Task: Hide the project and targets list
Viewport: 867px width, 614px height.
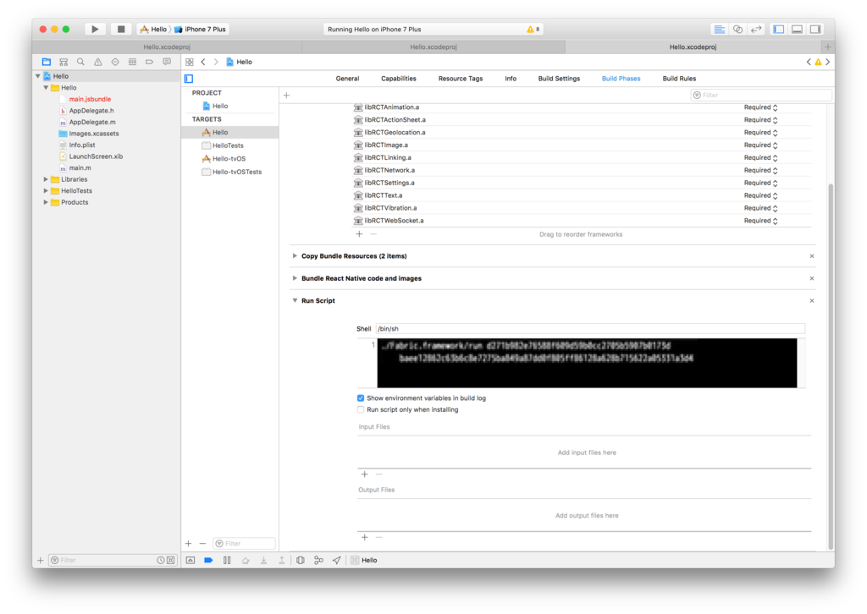Action: [x=189, y=79]
